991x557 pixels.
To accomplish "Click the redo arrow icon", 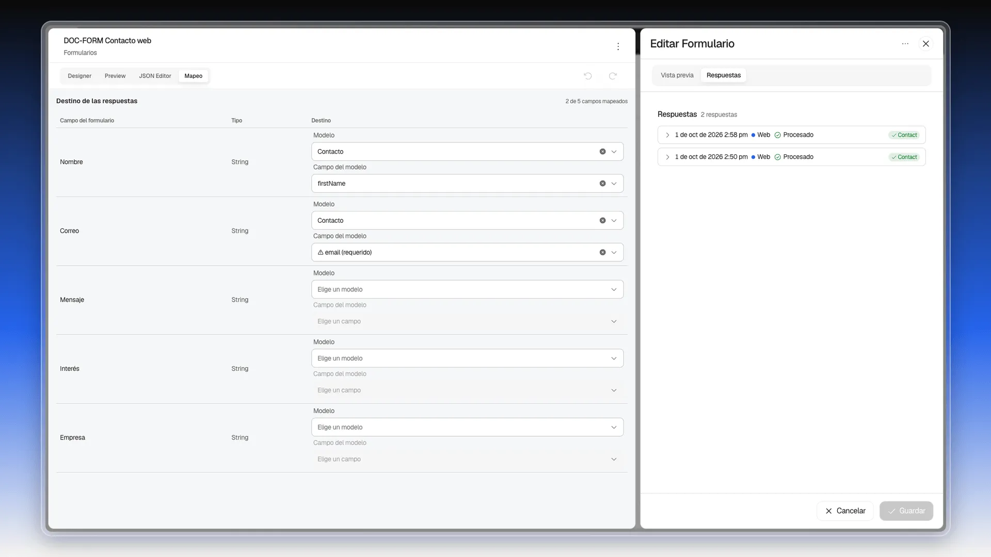I will [613, 76].
